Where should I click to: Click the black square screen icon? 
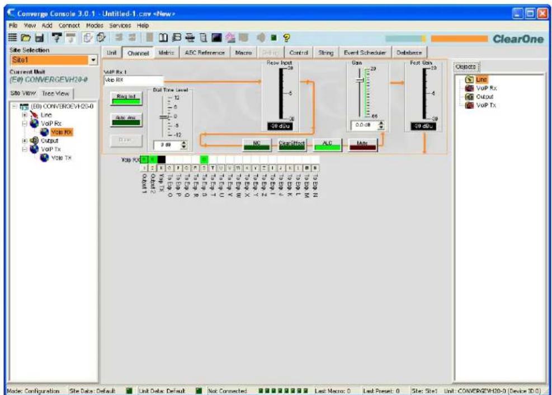coord(216,37)
